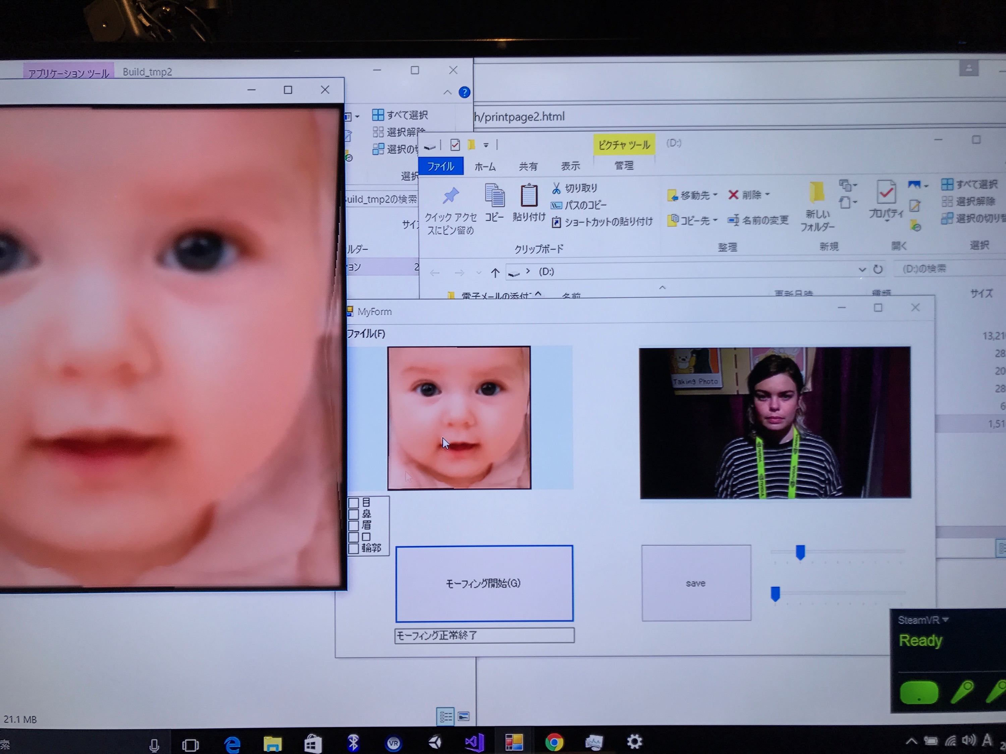Click the New Folder icon
The width and height of the screenshot is (1006, 754).
click(x=817, y=192)
